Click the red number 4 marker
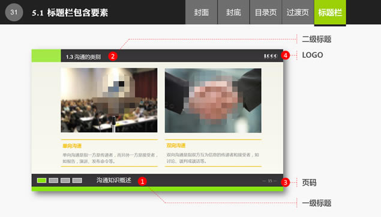Viewport: 381px width, 217px height. coord(285,55)
